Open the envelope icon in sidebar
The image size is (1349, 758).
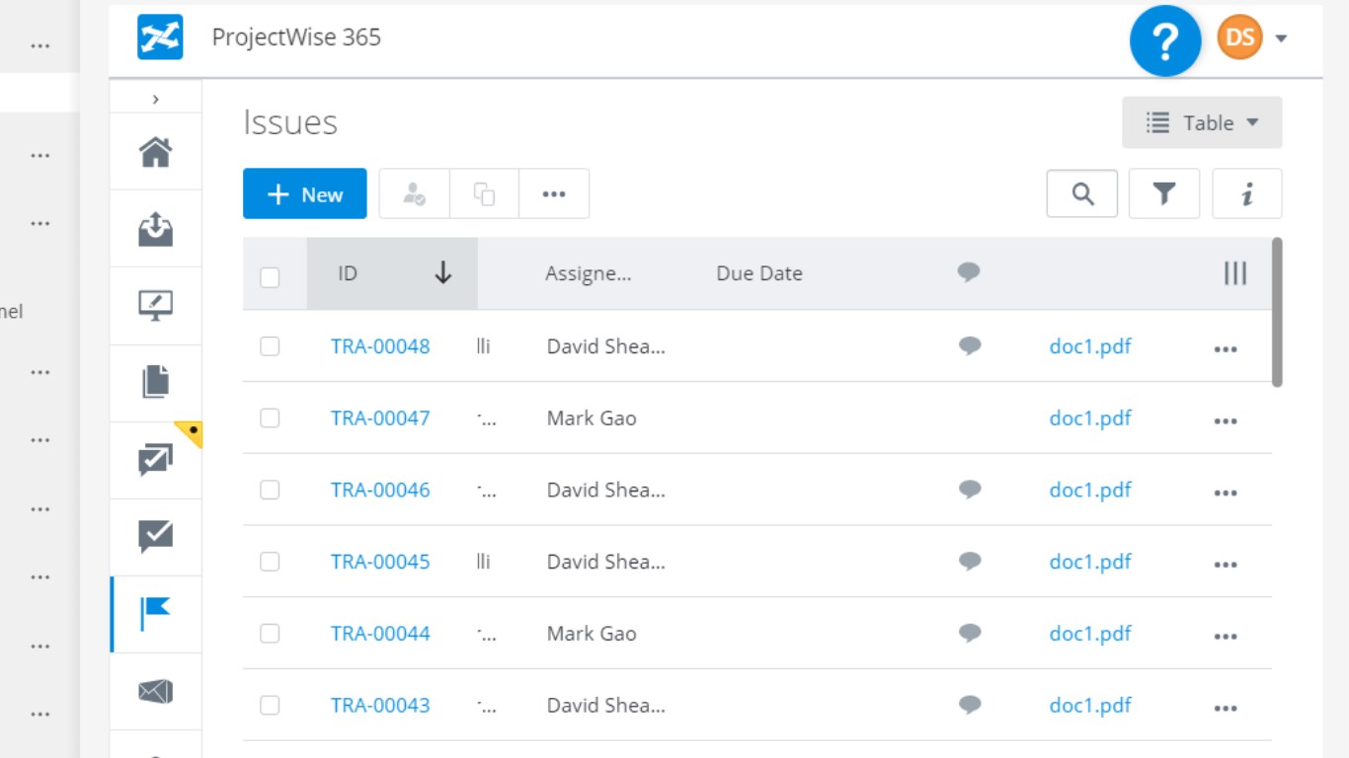coord(156,691)
